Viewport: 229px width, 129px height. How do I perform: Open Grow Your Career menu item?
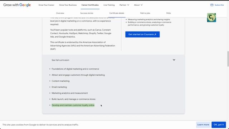tap(46, 5)
